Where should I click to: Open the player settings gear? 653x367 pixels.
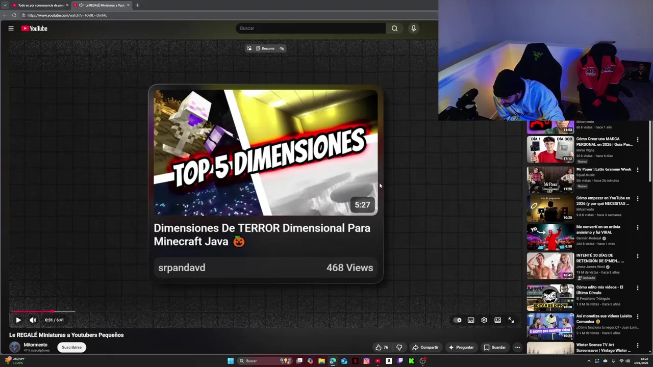pyautogui.click(x=484, y=320)
